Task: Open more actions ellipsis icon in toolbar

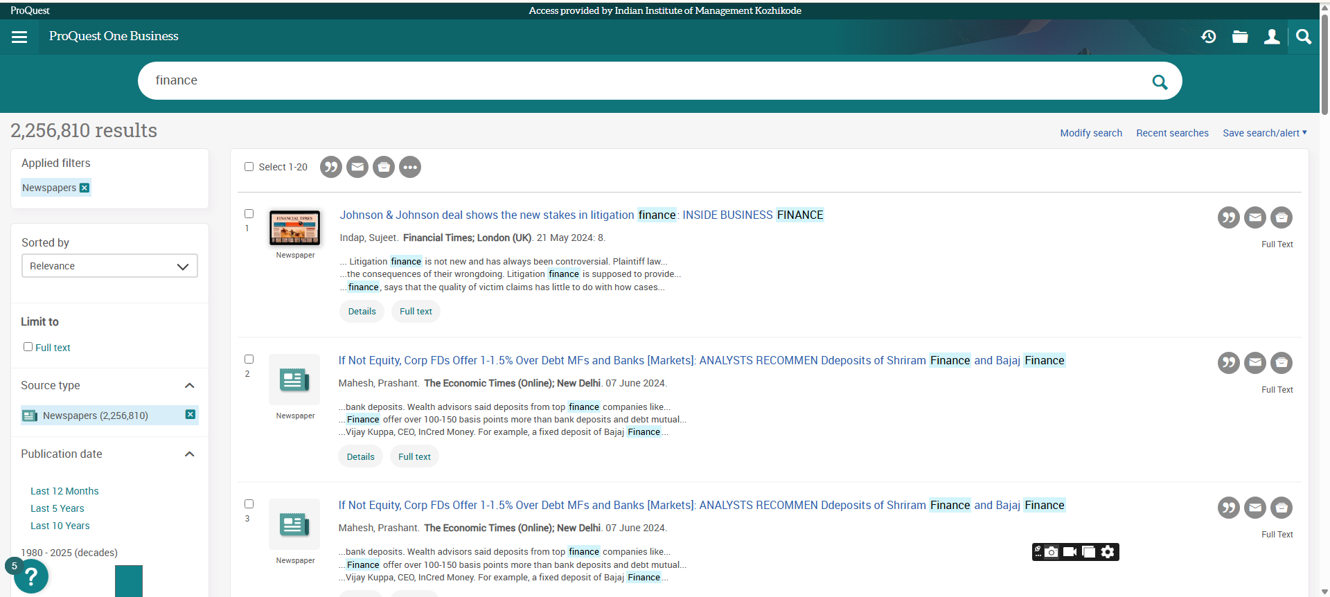Action: click(x=410, y=167)
